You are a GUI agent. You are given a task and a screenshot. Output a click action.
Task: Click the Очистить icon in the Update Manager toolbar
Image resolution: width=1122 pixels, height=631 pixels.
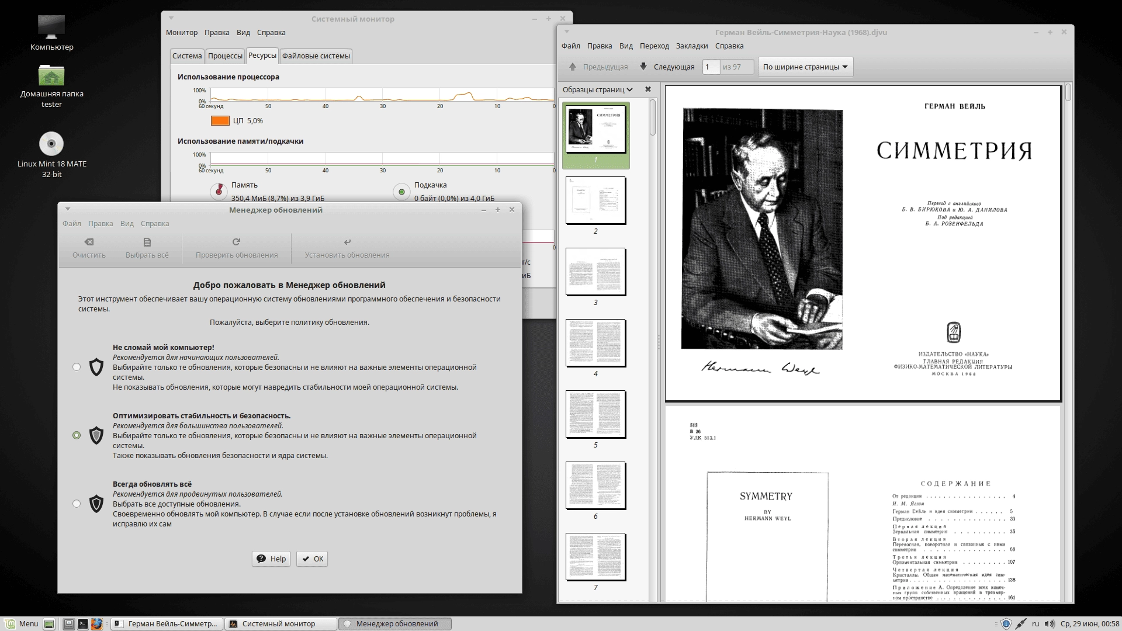click(89, 242)
